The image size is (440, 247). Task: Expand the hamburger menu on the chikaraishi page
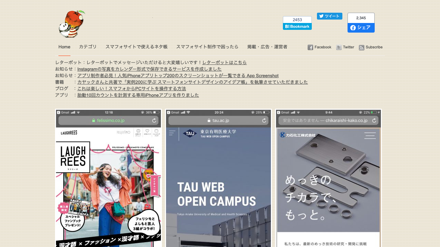[370, 136]
